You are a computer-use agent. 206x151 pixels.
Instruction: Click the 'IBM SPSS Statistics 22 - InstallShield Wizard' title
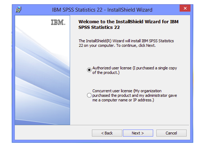coord(102,10)
